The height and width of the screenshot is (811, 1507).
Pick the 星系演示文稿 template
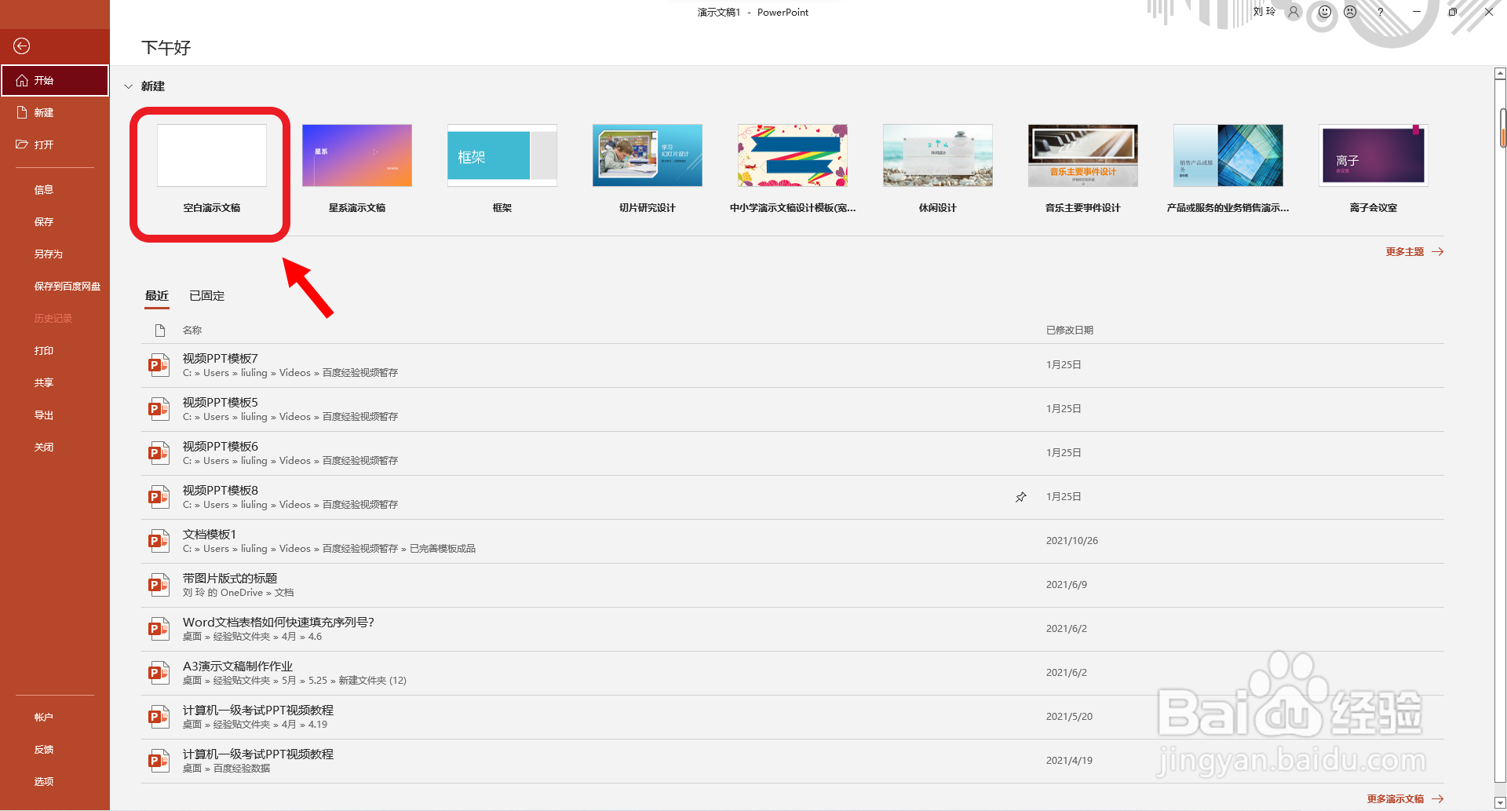pos(357,169)
